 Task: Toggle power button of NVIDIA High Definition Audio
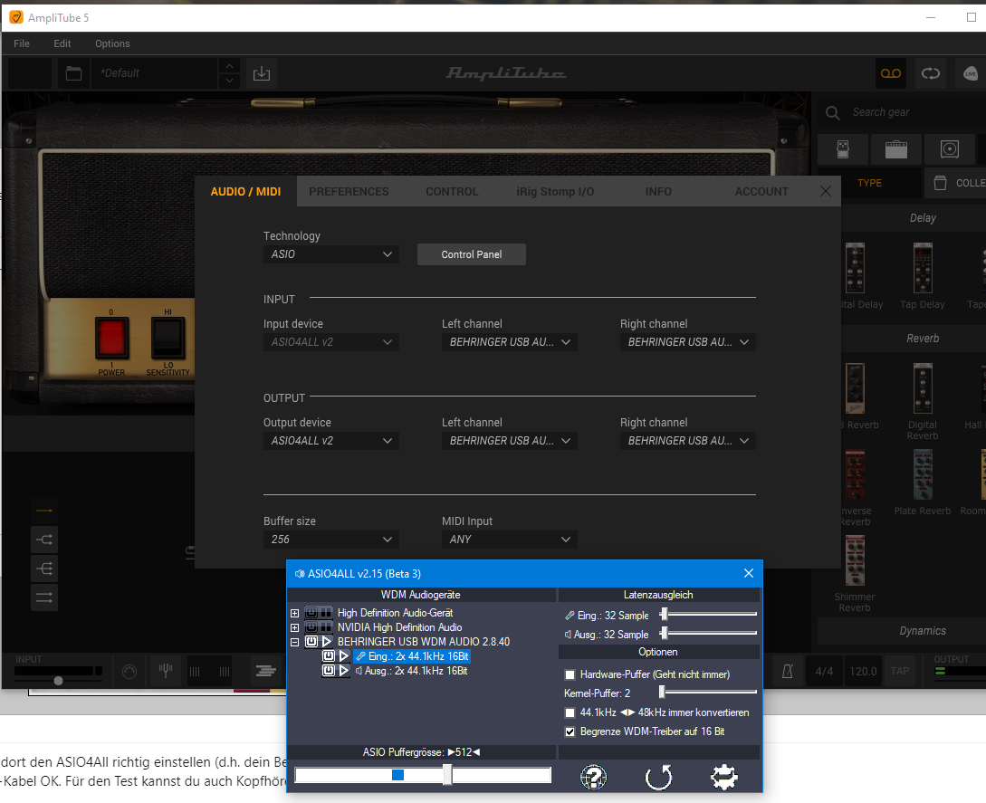tap(311, 627)
